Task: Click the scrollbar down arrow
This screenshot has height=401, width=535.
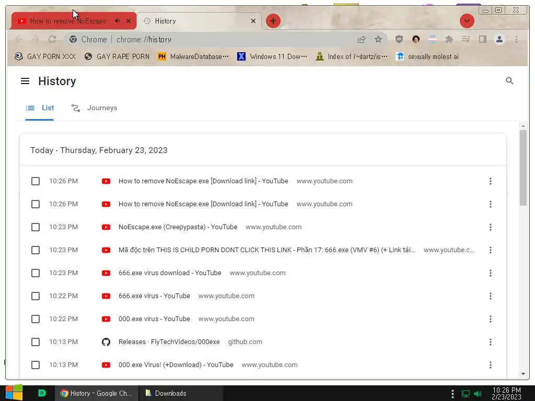Action: [522, 374]
